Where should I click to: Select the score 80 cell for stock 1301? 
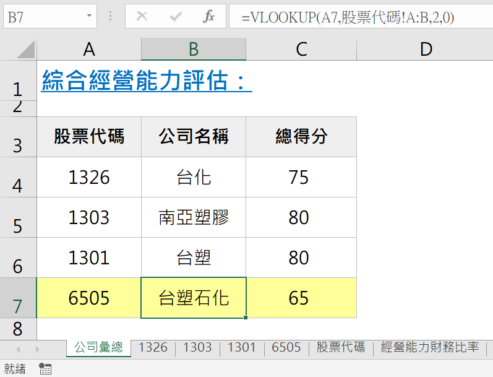301,258
